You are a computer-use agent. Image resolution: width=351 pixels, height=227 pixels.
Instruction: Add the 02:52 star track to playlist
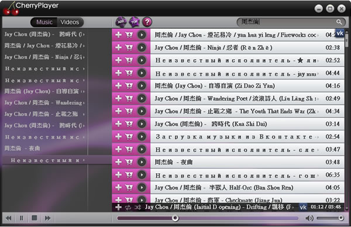pyautogui.click(x=118, y=60)
